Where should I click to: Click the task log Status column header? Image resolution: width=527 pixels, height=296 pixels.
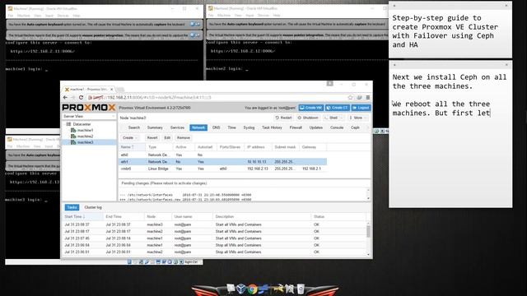coord(338,217)
